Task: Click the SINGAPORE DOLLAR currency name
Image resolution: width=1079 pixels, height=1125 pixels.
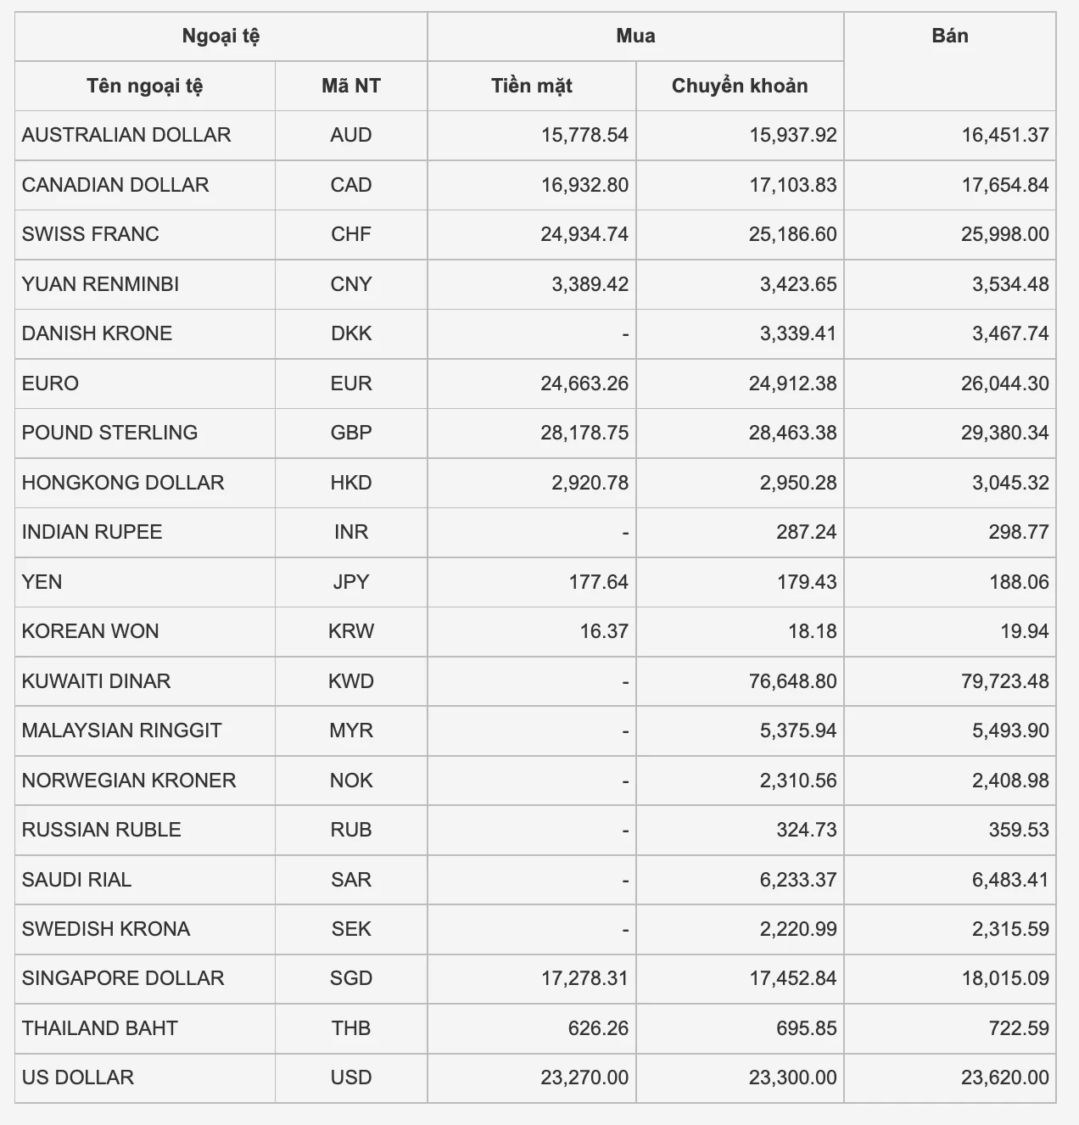Action: [x=123, y=978]
